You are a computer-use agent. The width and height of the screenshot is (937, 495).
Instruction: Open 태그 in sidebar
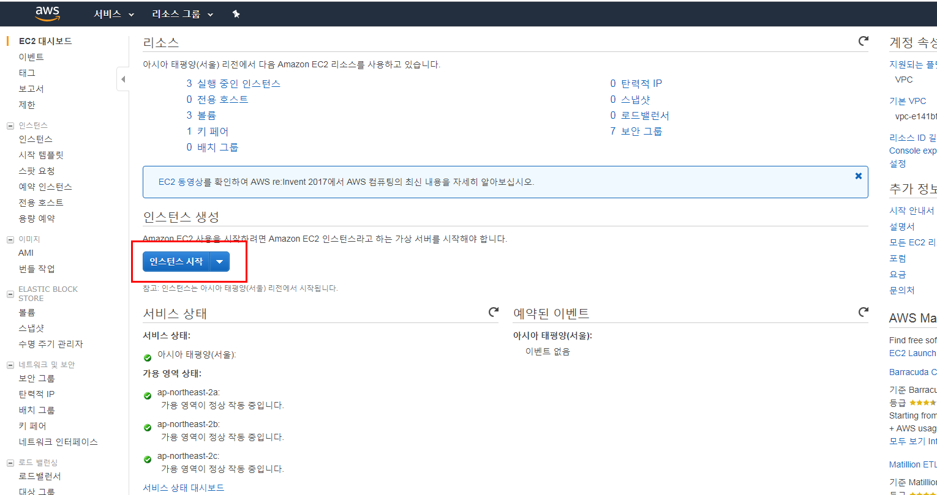pos(27,73)
